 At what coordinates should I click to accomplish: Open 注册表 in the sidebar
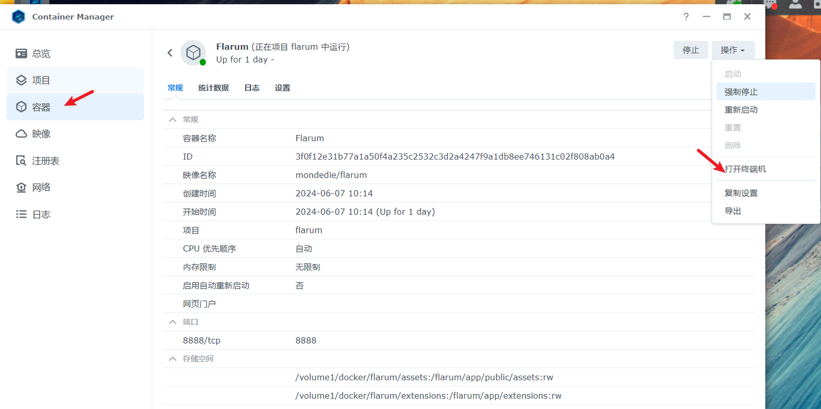pos(75,161)
